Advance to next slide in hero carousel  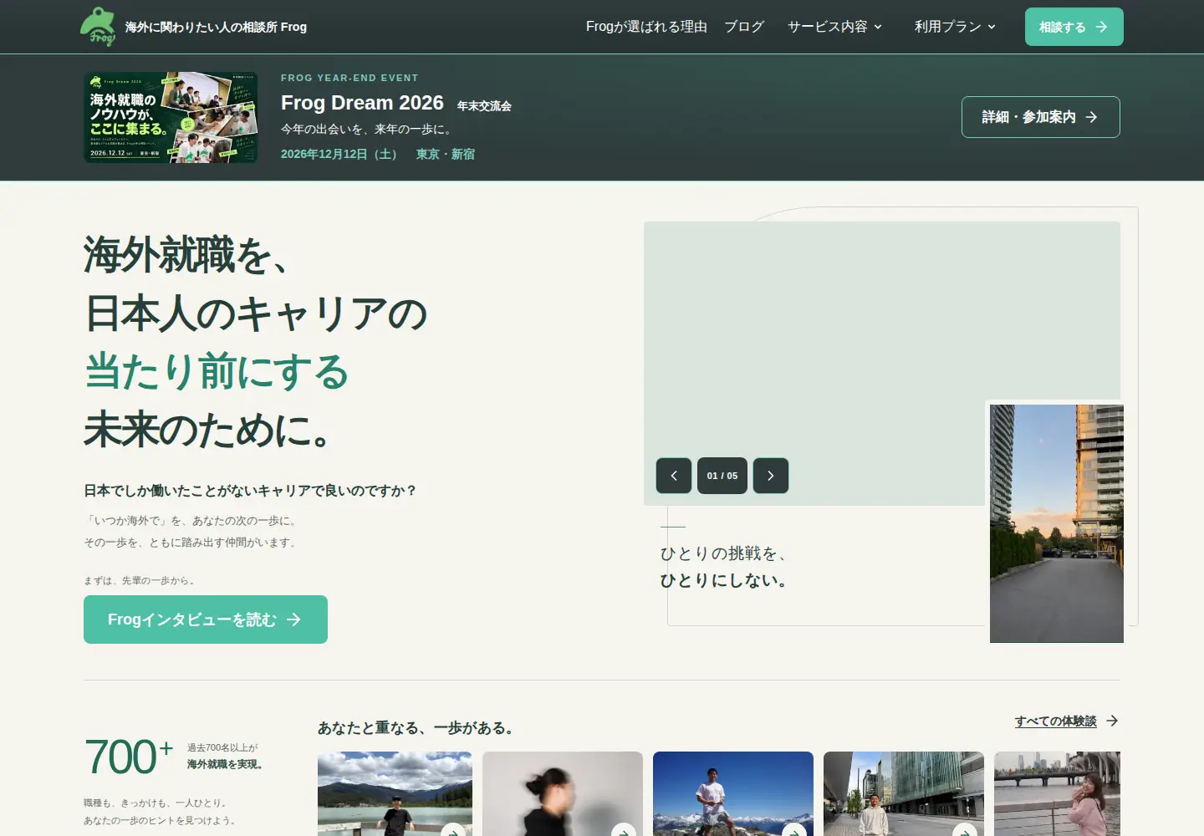pyautogui.click(x=771, y=476)
